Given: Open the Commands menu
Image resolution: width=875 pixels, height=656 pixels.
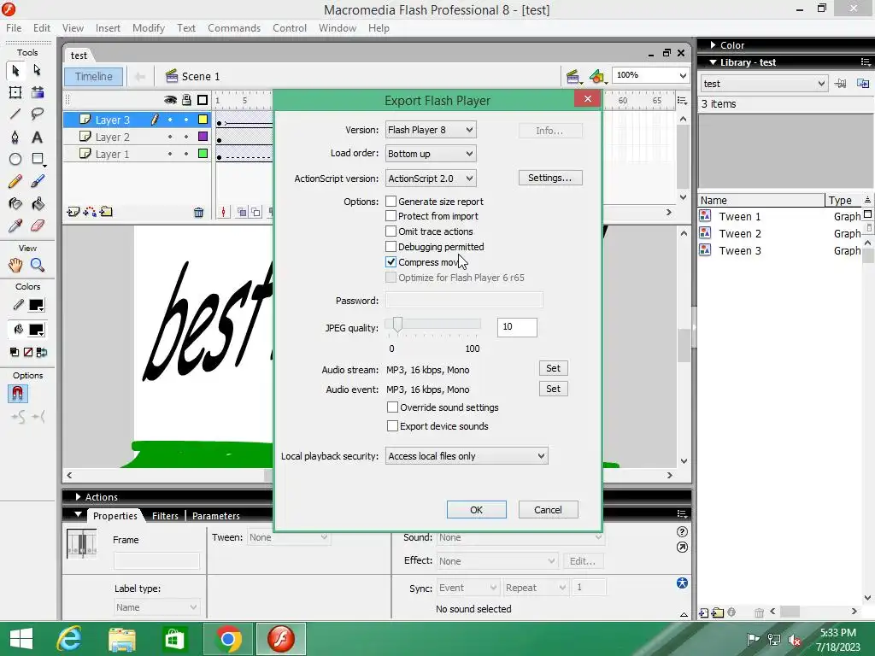Looking at the screenshot, I should pyautogui.click(x=234, y=28).
